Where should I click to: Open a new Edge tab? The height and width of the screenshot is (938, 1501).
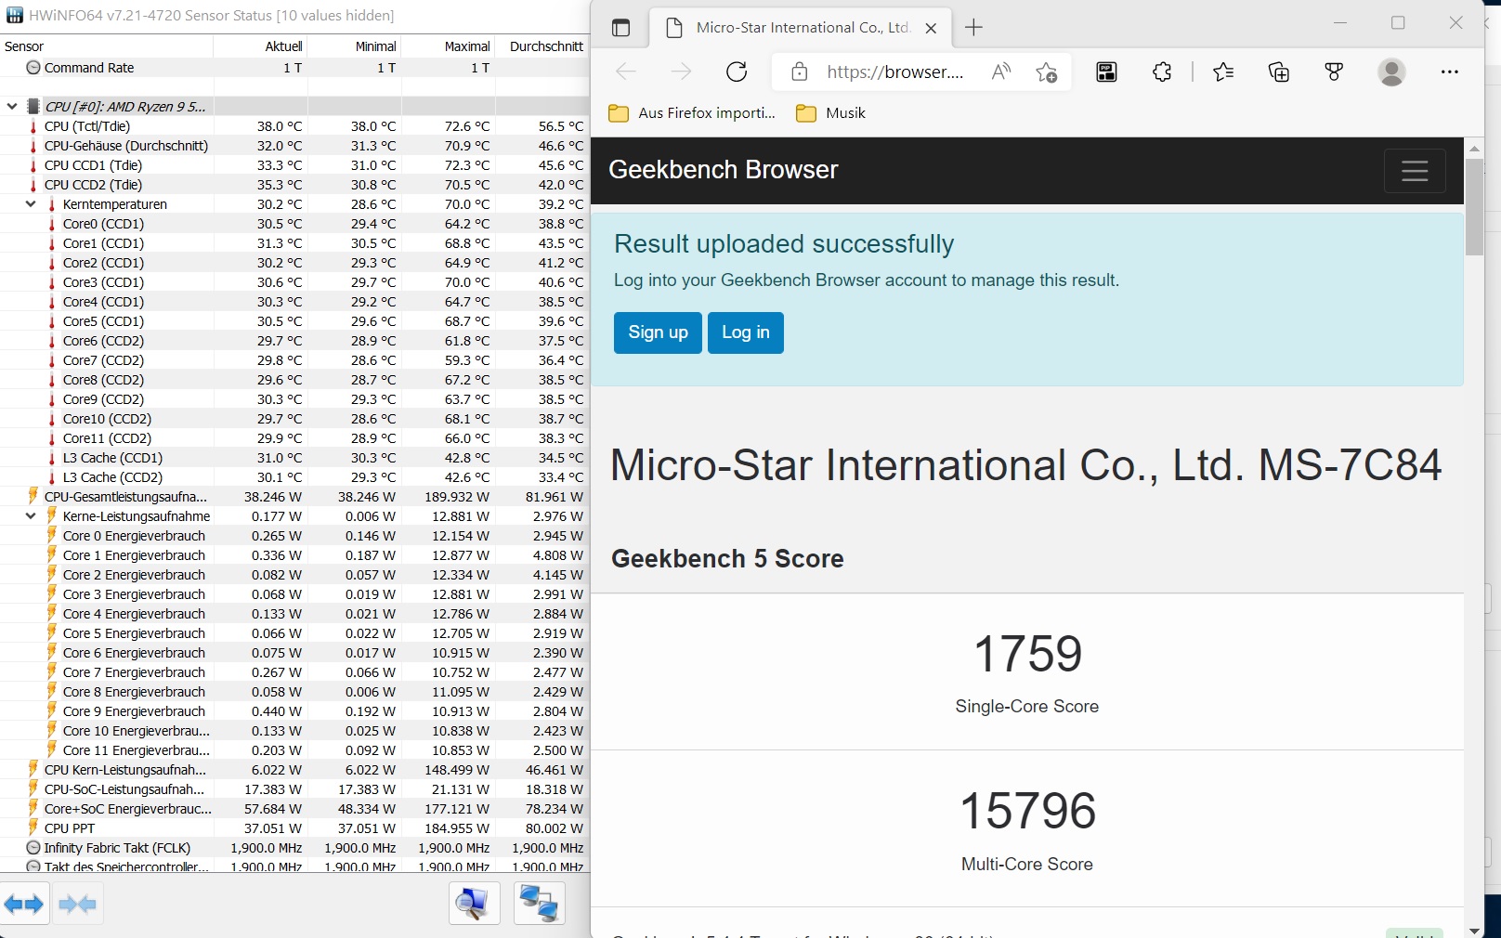coord(973,28)
